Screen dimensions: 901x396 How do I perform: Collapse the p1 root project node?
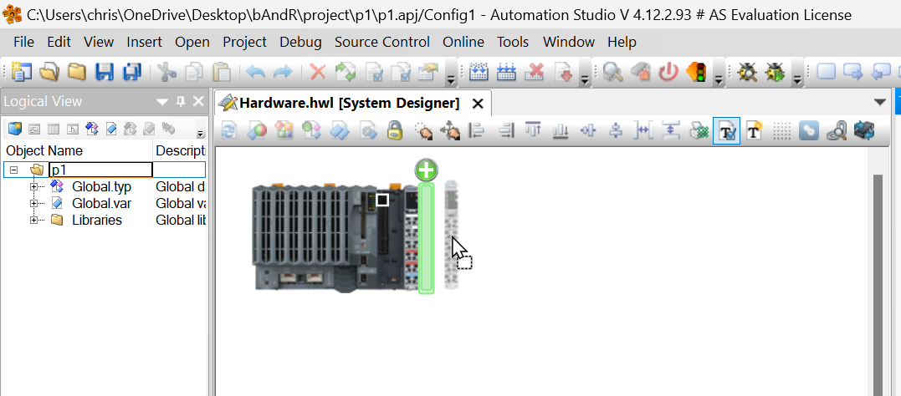(13, 170)
